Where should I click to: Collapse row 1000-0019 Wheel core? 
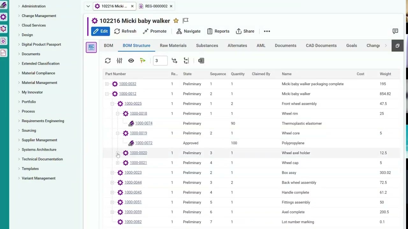[x=118, y=133]
